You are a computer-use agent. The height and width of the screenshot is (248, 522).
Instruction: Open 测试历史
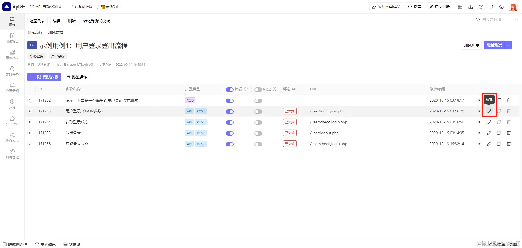472,45
